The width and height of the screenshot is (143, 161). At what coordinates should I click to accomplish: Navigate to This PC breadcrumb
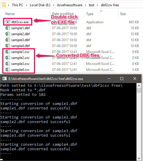pyautogui.click(x=18, y=5)
